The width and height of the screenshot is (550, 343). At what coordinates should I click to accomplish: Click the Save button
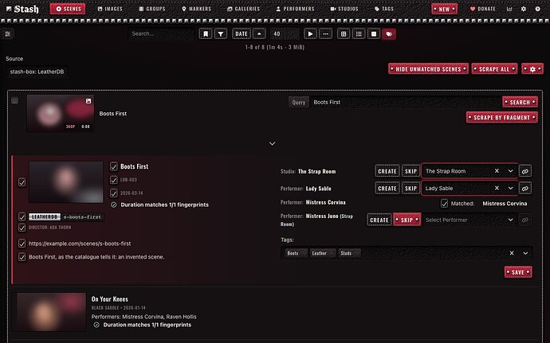tap(518, 272)
